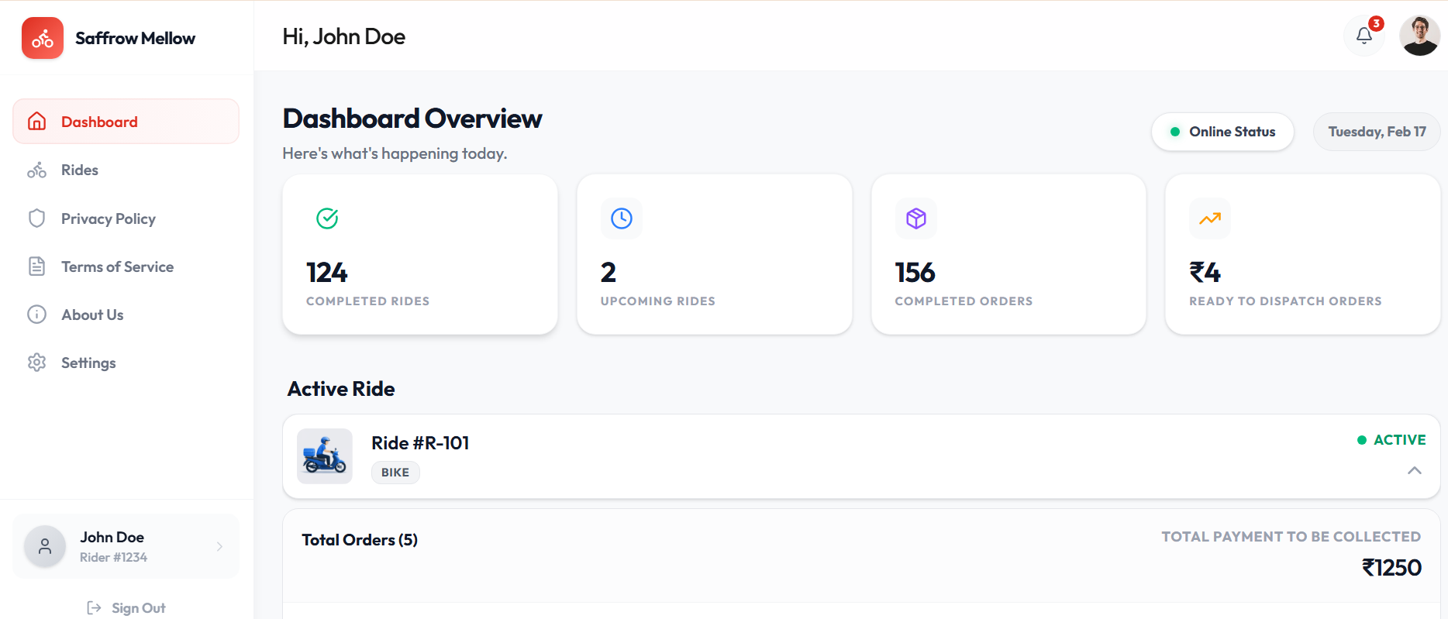Go to Rides in the sidebar

[x=80, y=170]
